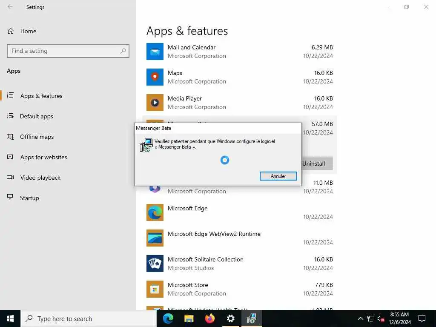Select Microsoft Solitaire Collection entry name
The image size is (436, 327).
tap(206, 259)
